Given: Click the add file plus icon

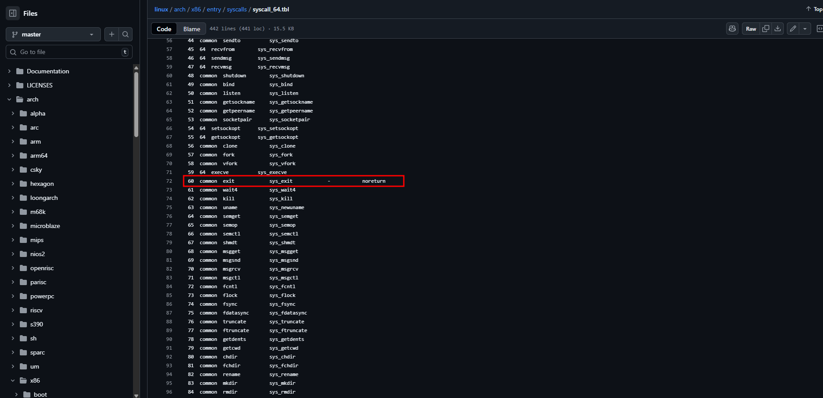Looking at the screenshot, I should point(111,34).
